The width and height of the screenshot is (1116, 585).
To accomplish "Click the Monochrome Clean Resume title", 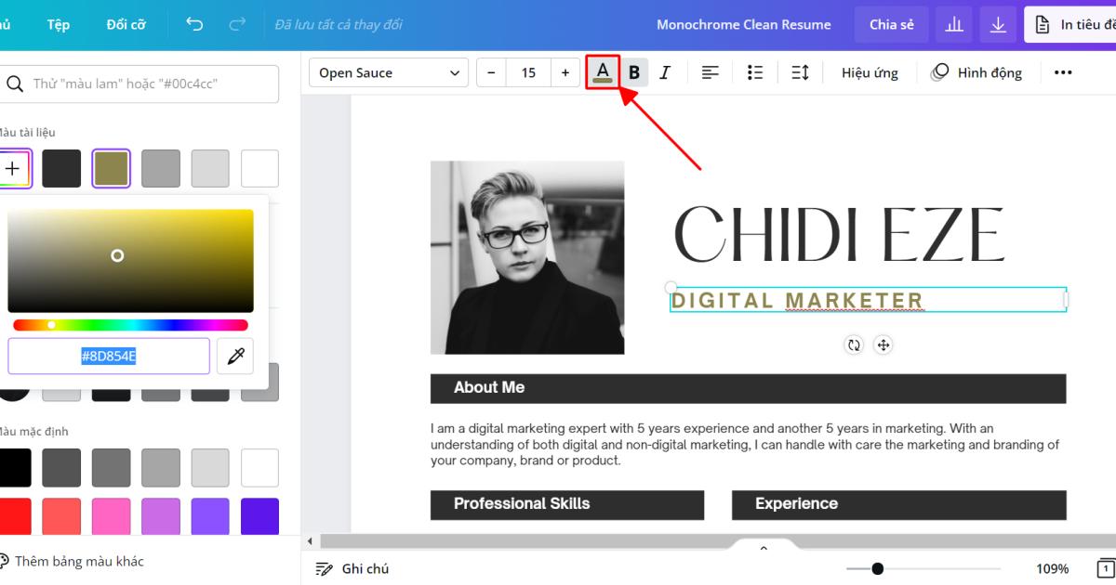I will pos(744,25).
